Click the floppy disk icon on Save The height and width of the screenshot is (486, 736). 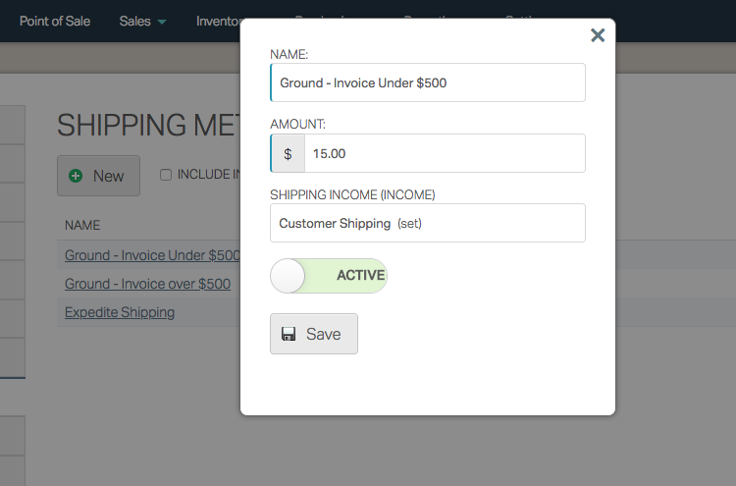pos(289,334)
